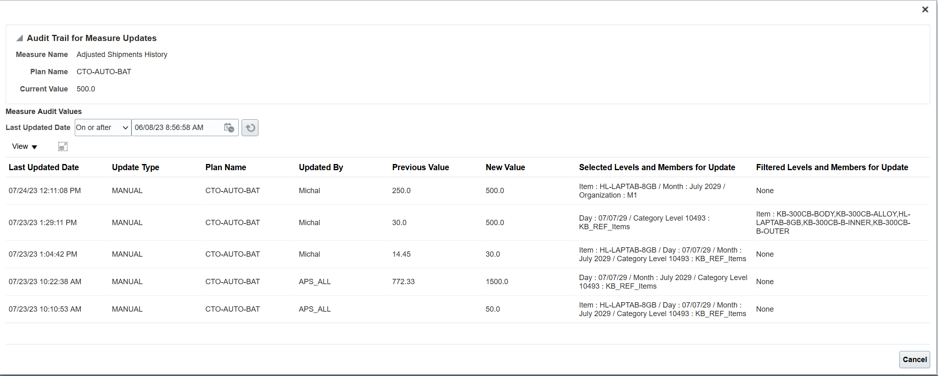Select the row dated 07/24/23 12:11:08 PM
Viewport: 938px width, 376px height.
45,191
